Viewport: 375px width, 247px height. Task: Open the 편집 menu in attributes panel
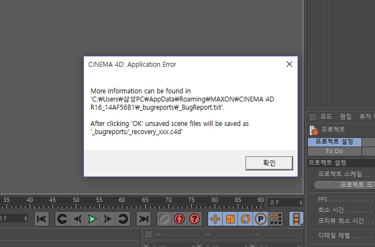click(x=346, y=116)
